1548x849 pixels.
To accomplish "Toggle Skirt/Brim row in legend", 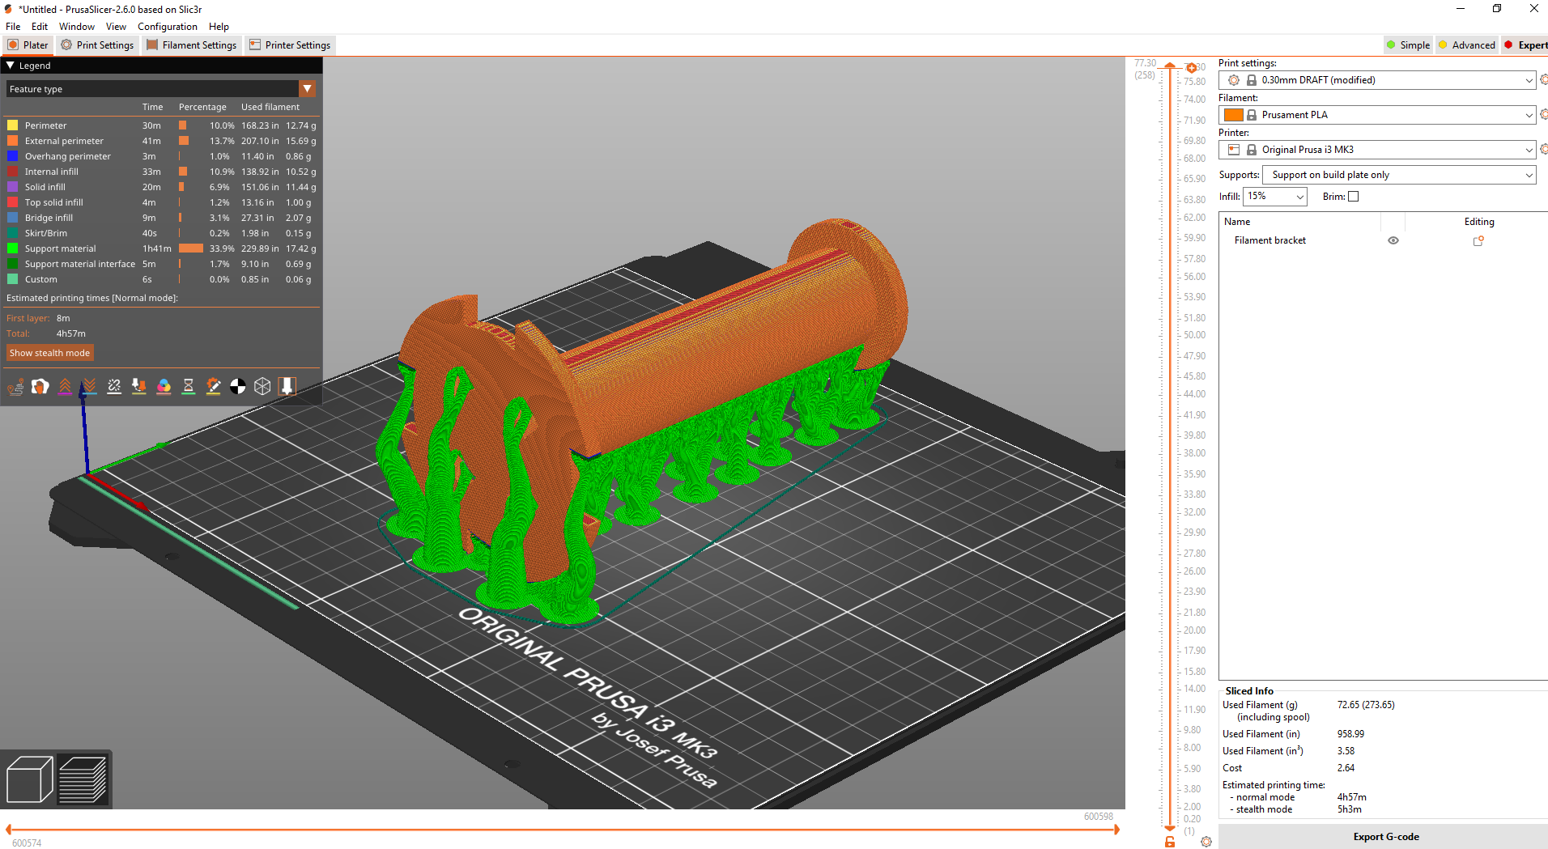I will coord(161,233).
